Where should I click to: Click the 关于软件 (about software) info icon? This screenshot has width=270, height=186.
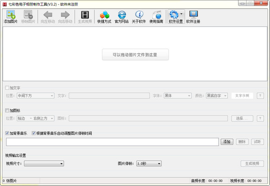click(x=139, y=16)
